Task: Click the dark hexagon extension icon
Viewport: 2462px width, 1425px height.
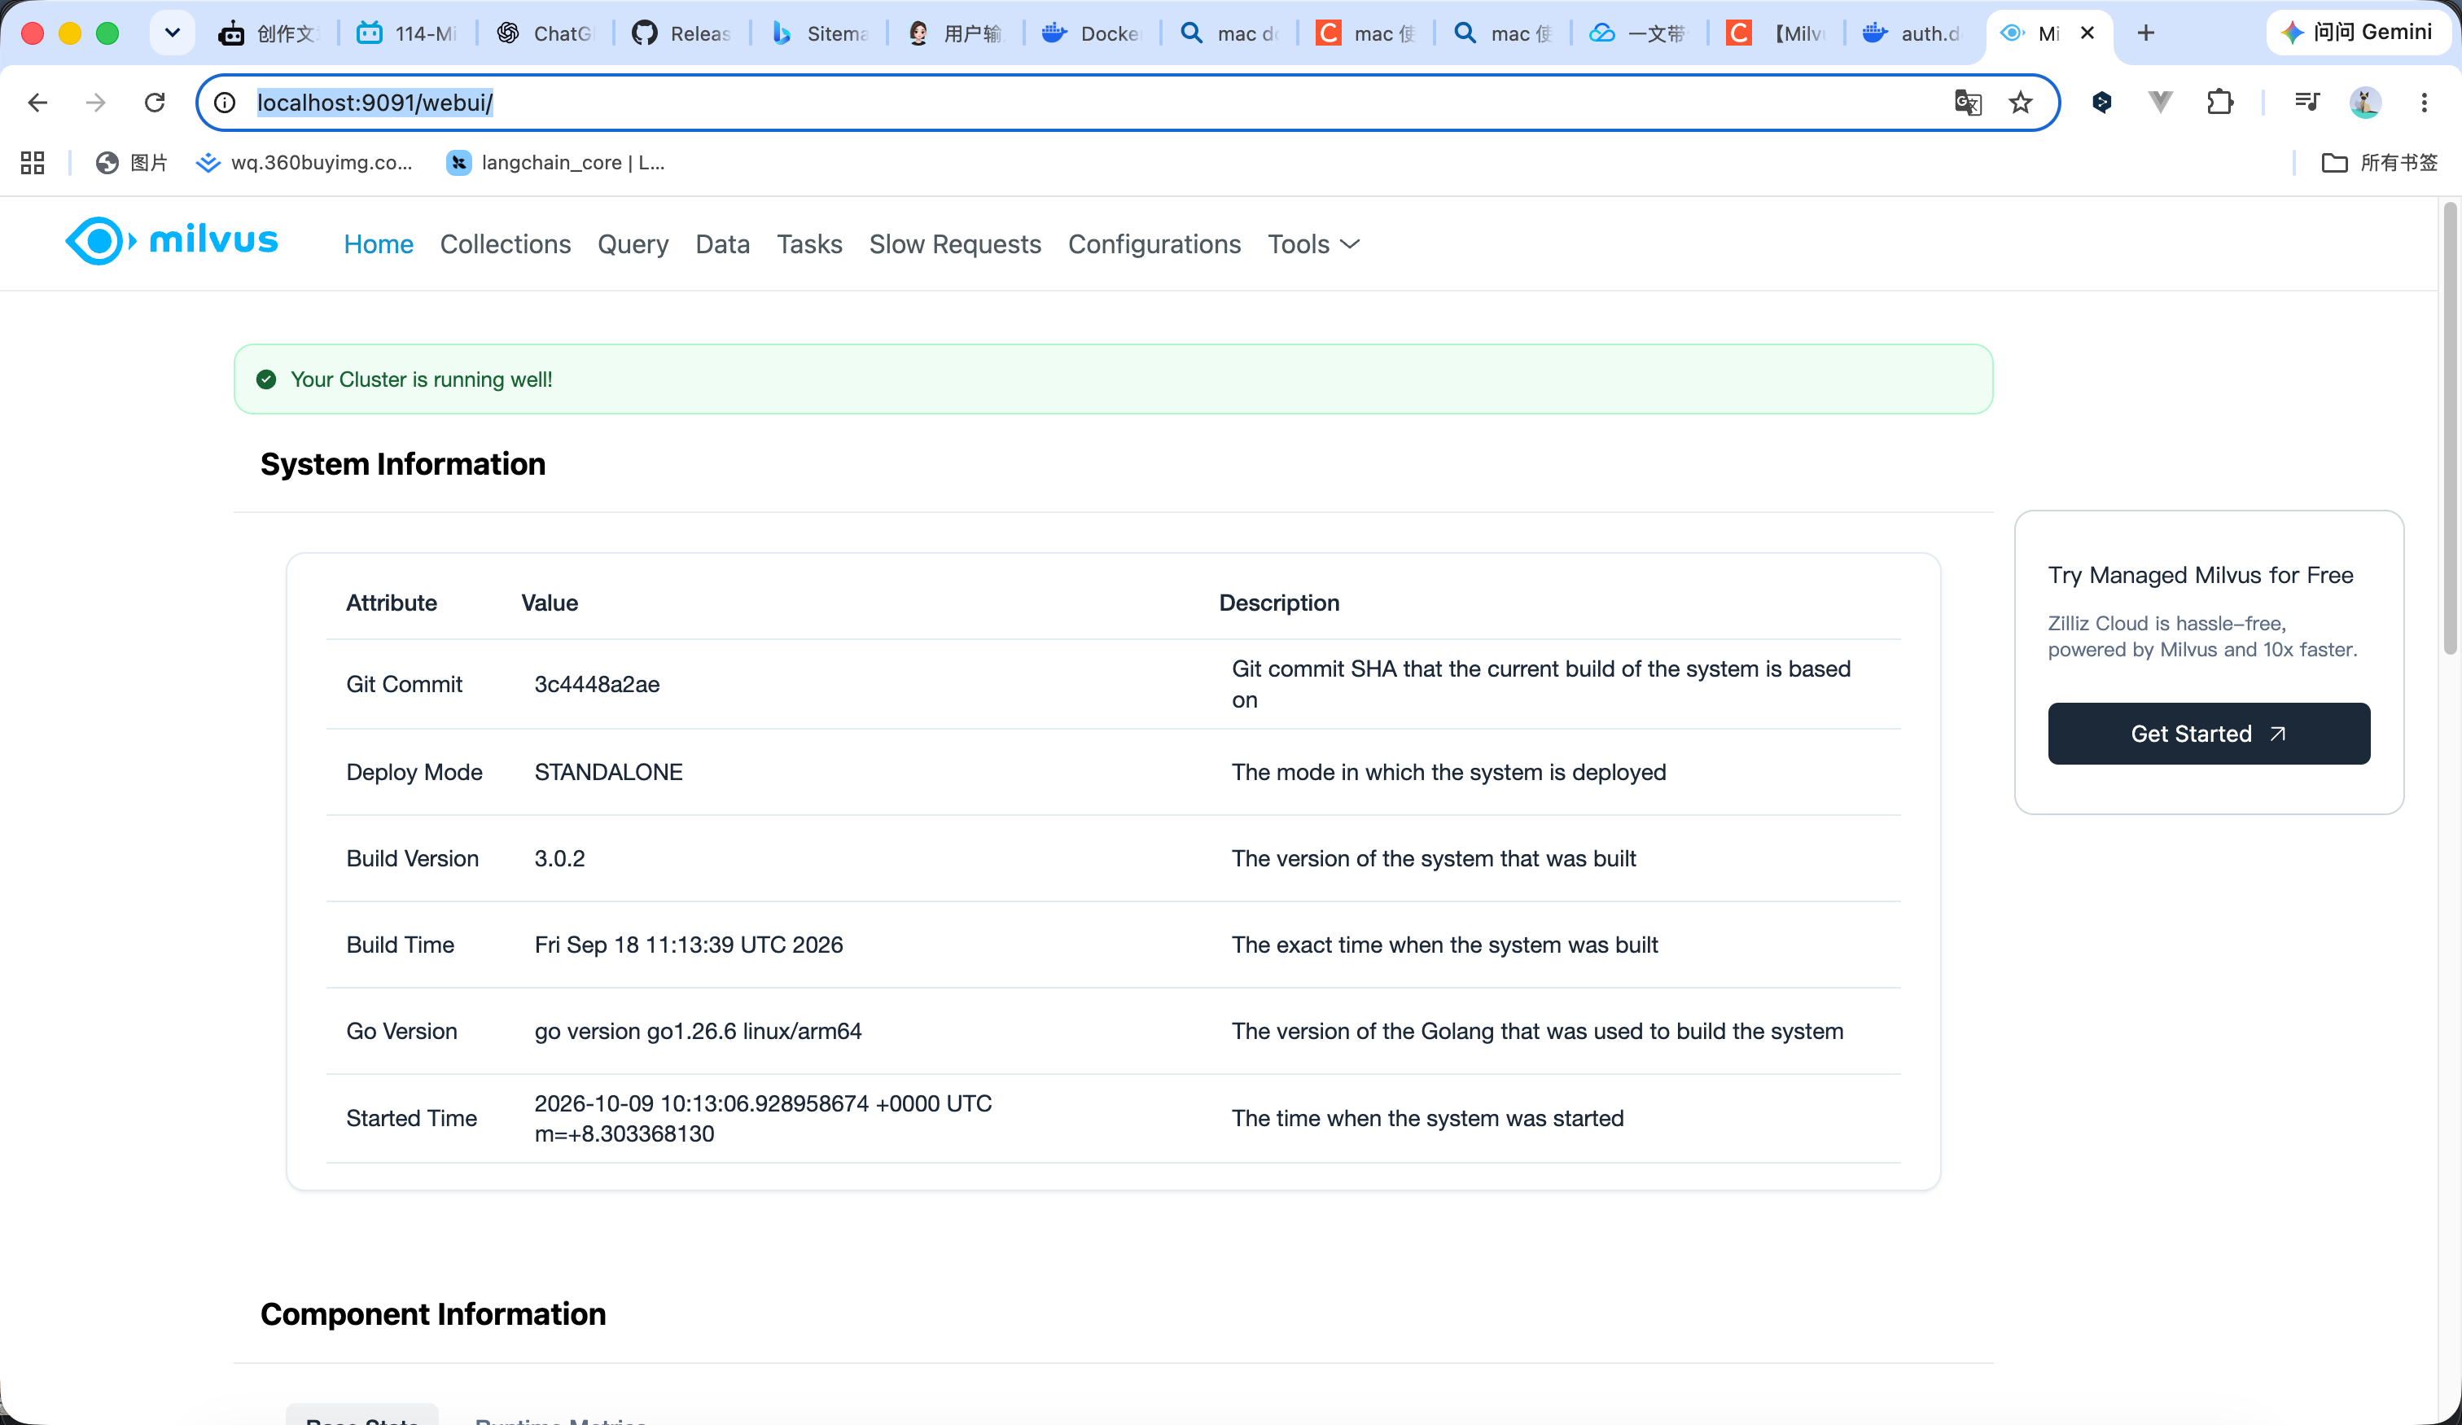Action: 2101,102
